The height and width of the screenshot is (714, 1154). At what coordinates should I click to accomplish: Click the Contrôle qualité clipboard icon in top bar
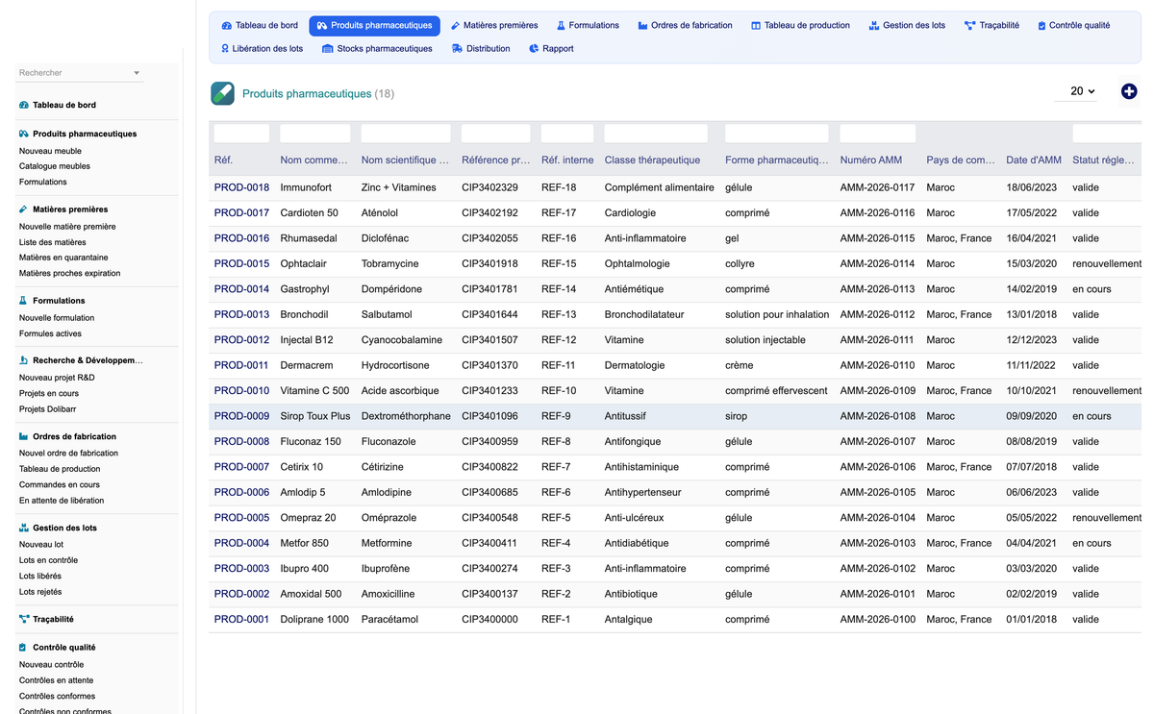pos(1041,26)
